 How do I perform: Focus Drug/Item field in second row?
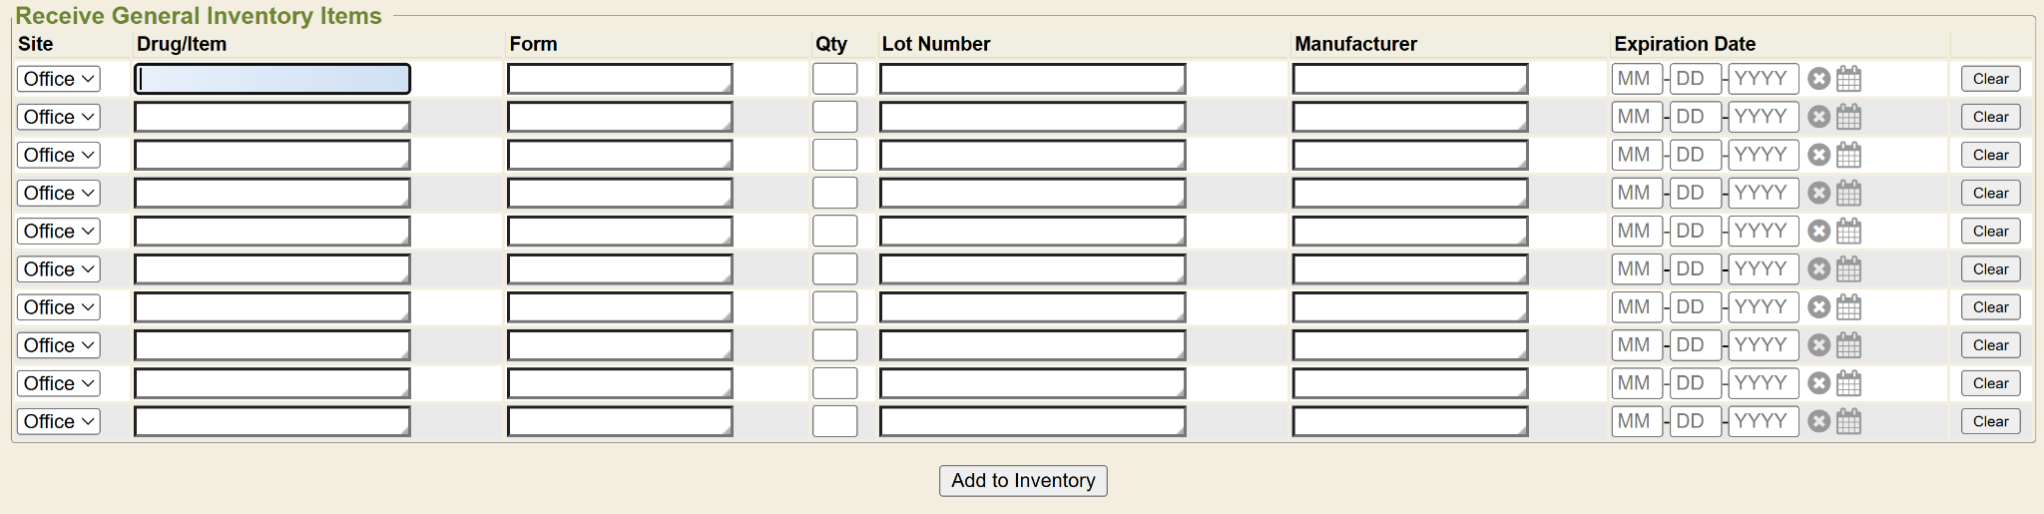(271, 117)
